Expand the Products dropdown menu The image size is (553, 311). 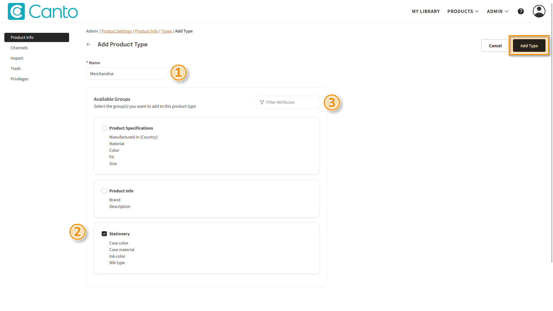click(x=463, y=11)
